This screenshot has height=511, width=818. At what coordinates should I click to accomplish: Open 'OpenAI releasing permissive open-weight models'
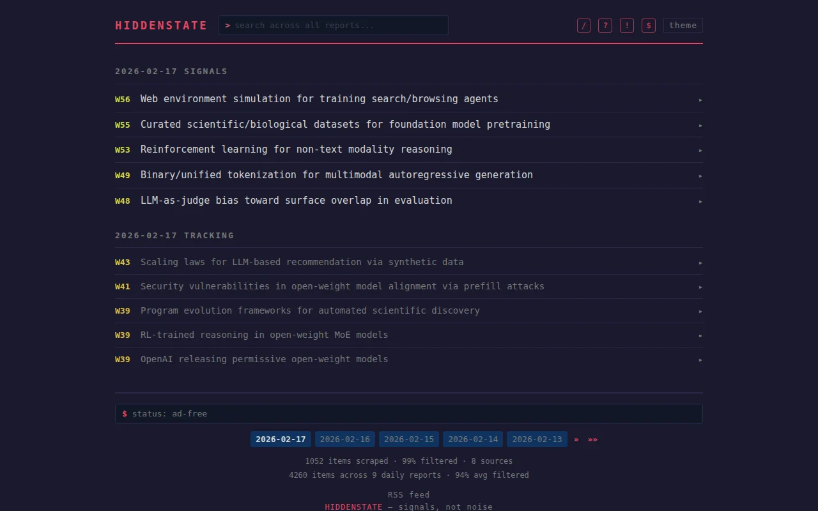(265, 359)
